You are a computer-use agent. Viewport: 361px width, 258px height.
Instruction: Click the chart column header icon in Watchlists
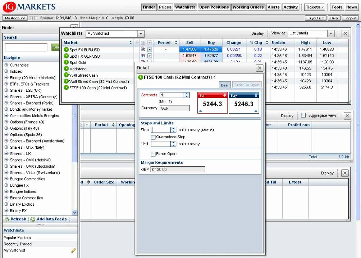(143, 43)
